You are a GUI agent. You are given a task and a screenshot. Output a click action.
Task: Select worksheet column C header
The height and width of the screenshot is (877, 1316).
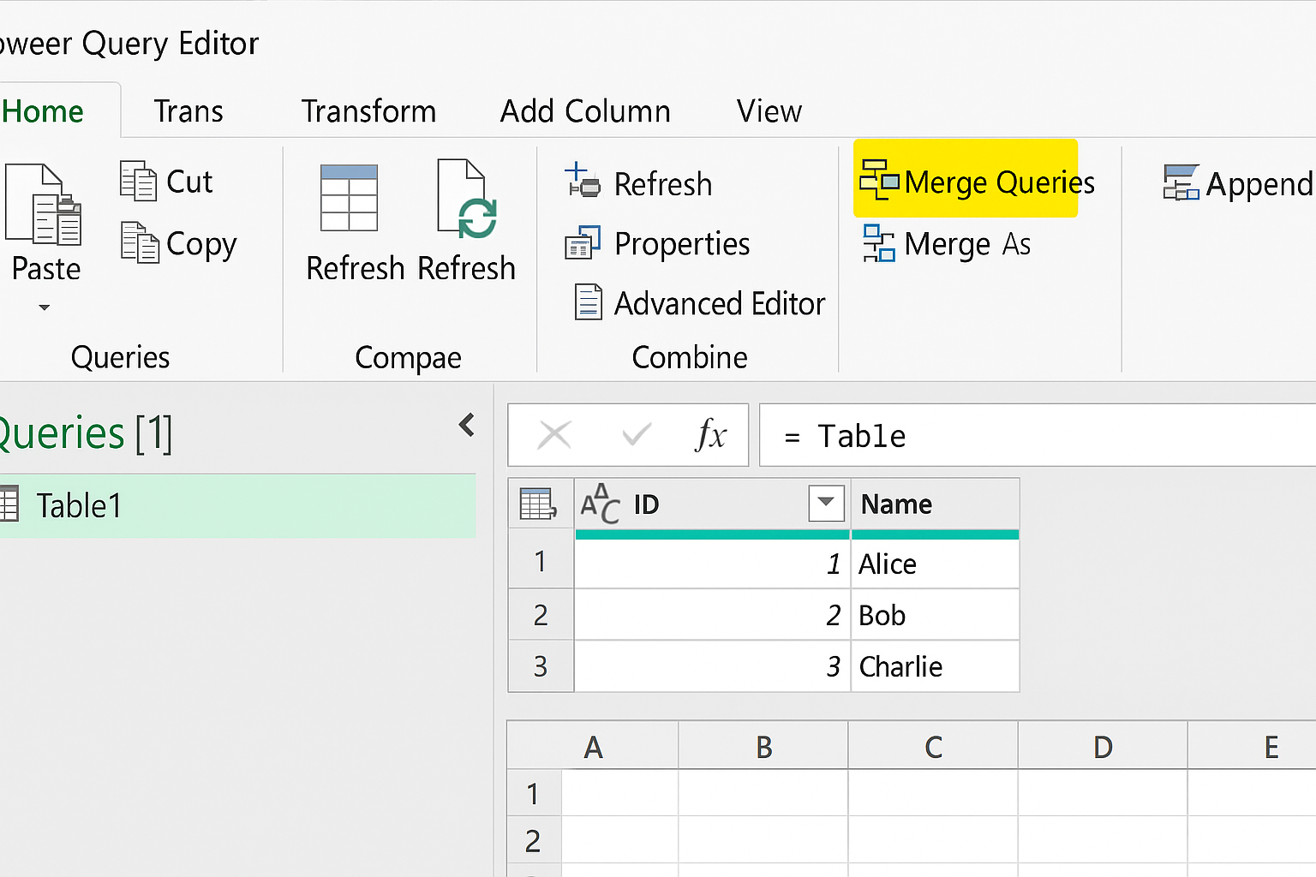(x=933, y=747)
